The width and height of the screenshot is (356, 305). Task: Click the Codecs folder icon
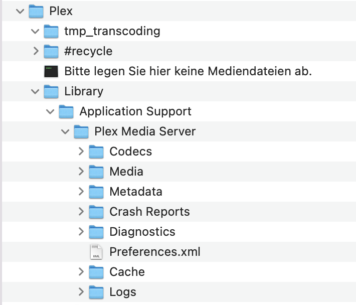[x=96, y=151]
